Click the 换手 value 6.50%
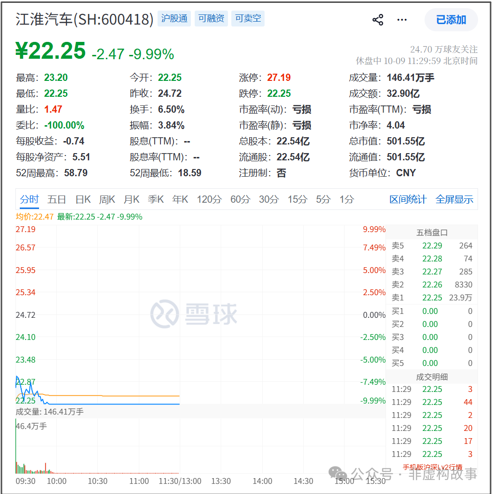The image size is (493, 494). tap(171, 109)
